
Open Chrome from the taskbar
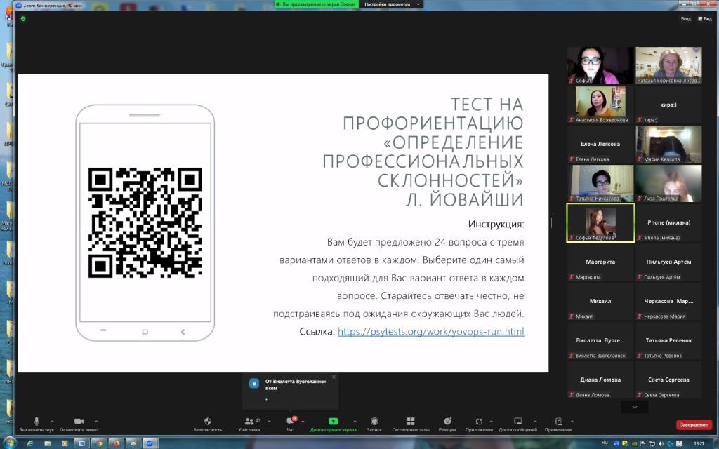[x=98, y=443]
